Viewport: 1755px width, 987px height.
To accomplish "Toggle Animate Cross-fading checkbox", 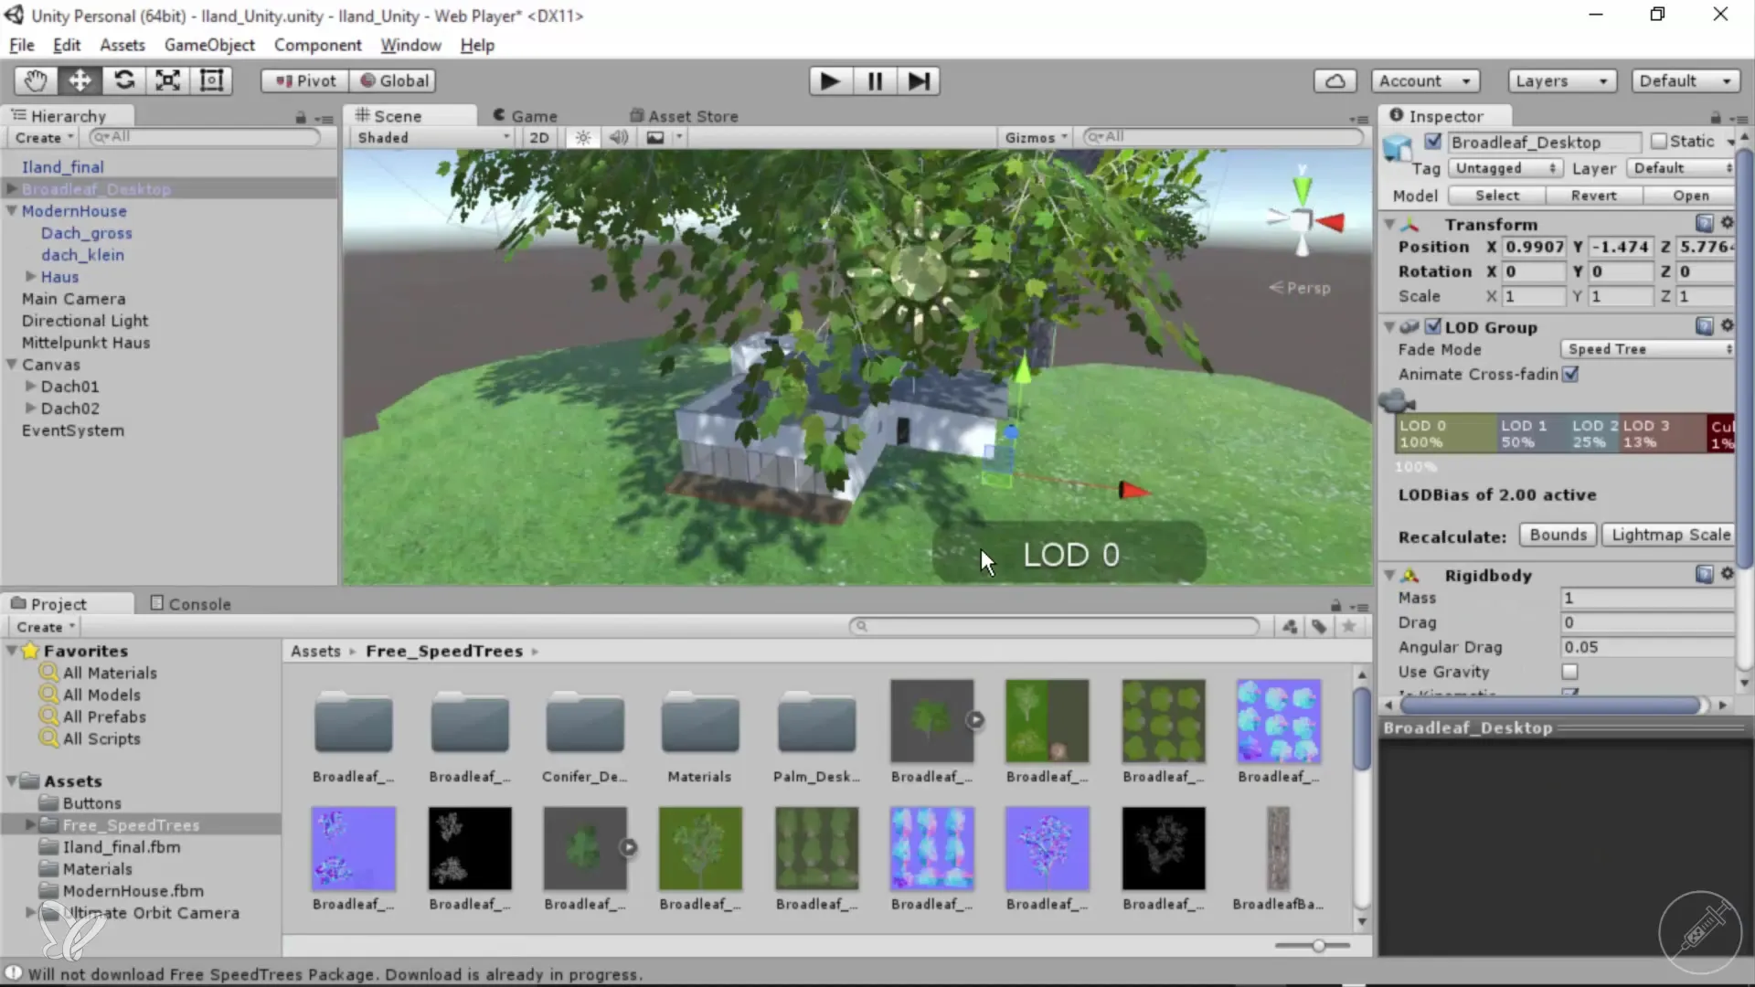I will pos(1570,374).
